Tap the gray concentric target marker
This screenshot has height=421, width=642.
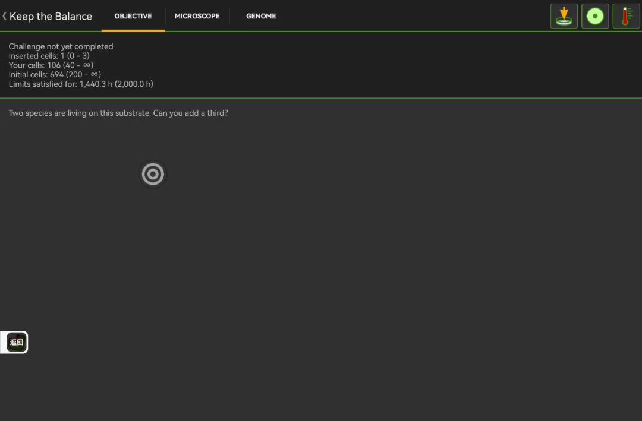153,174
